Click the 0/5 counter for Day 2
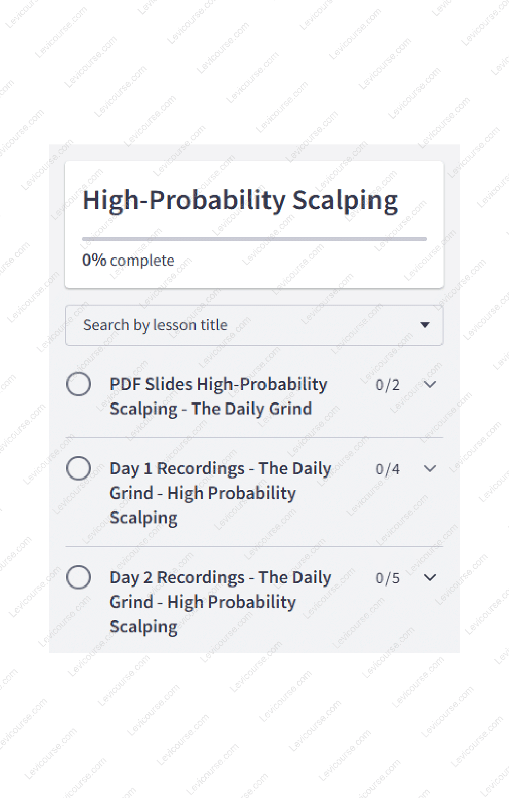The width and height of the screenshot is (509, 798). 388,578
